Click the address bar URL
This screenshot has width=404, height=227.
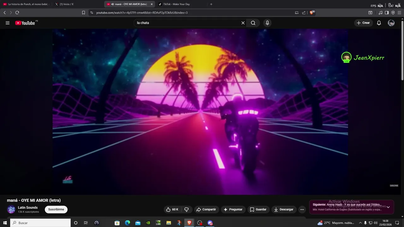pos(142,13)
